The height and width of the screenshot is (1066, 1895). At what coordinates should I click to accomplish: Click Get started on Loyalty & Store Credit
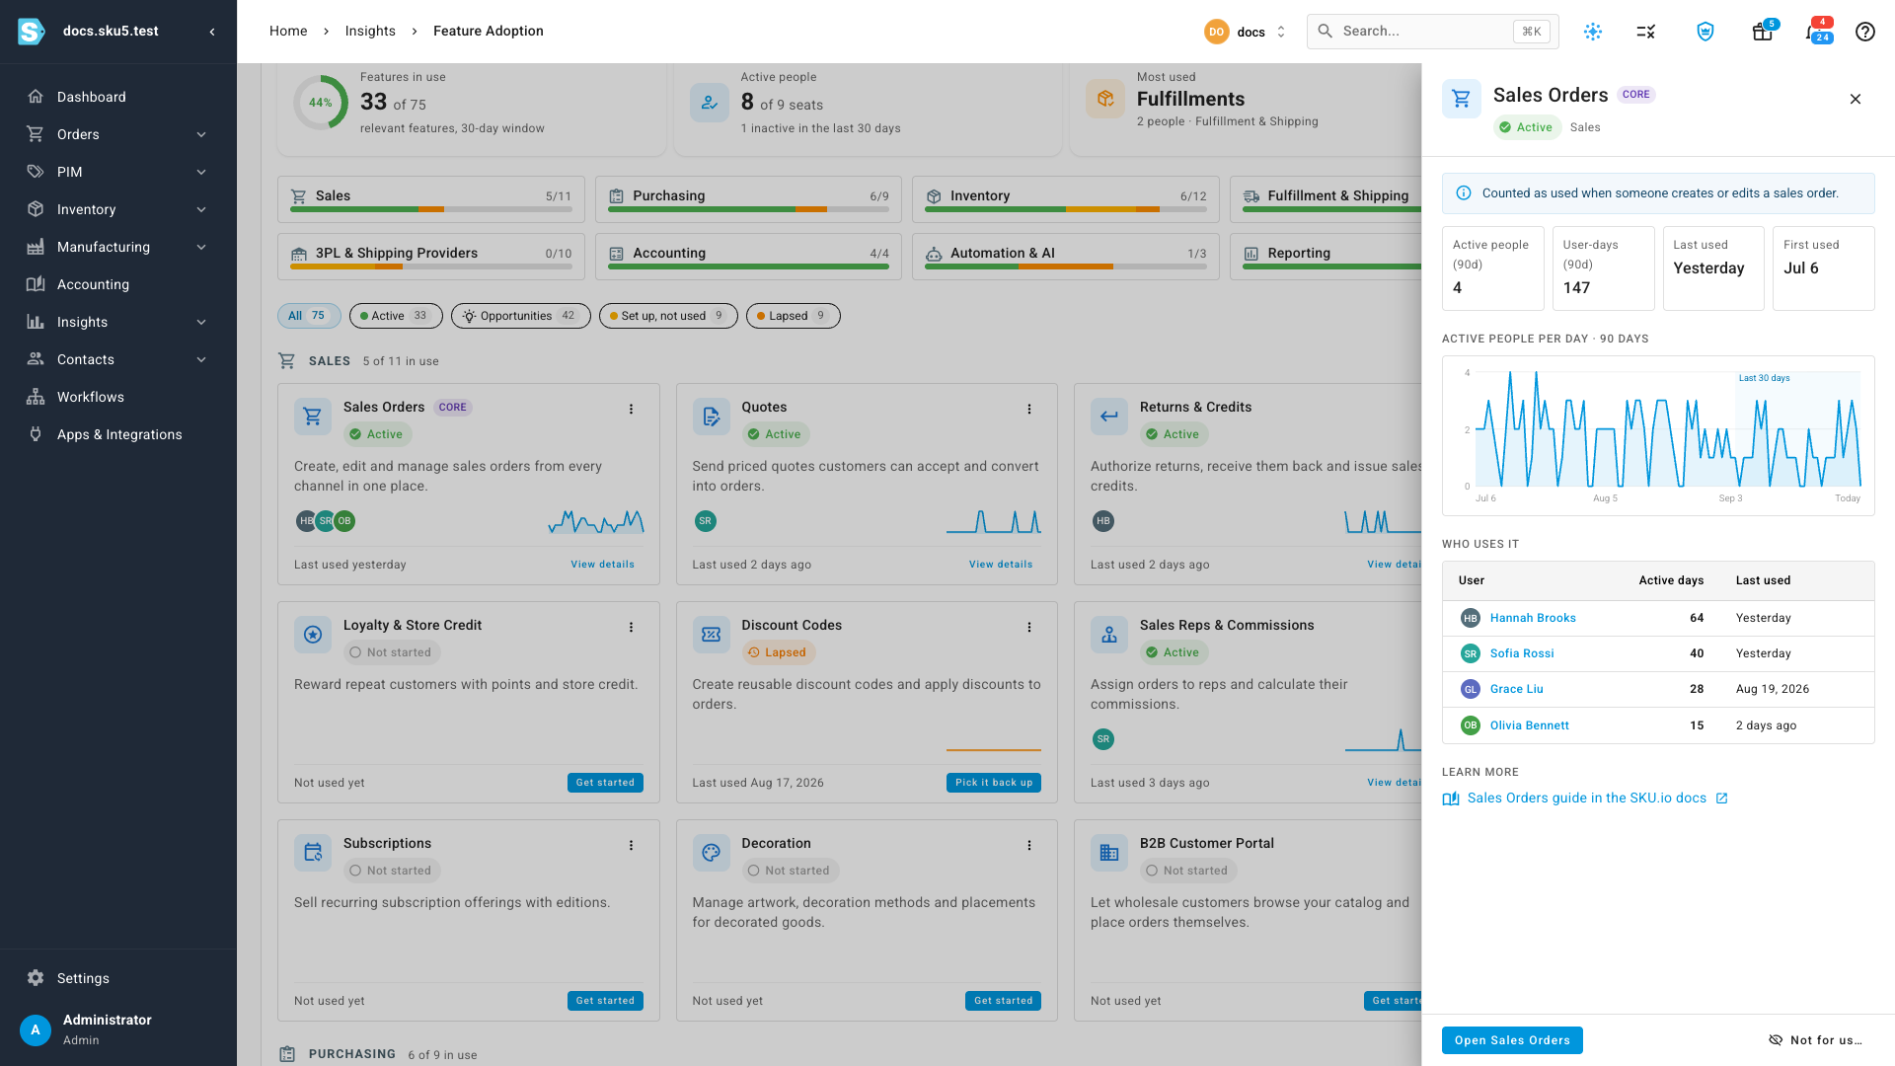pyautogui.click(x=605, y=783)
